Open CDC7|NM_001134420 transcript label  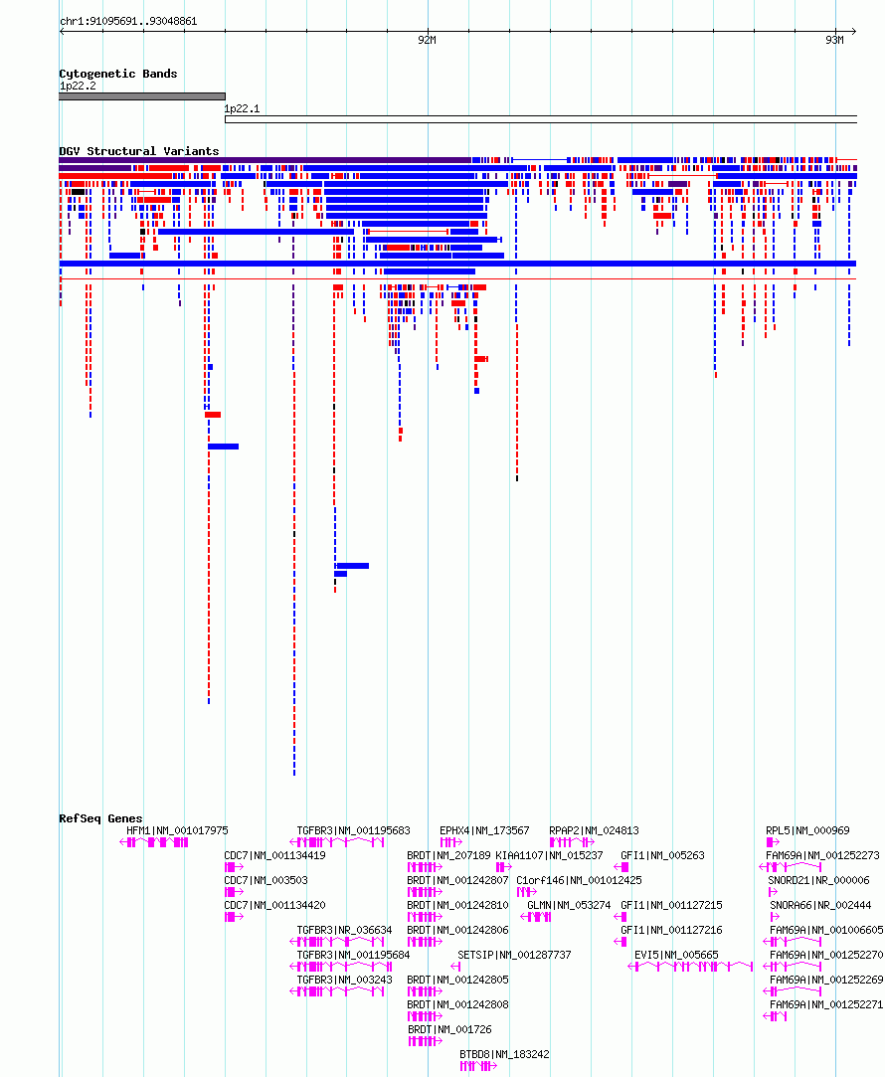(x=274, y=905)
